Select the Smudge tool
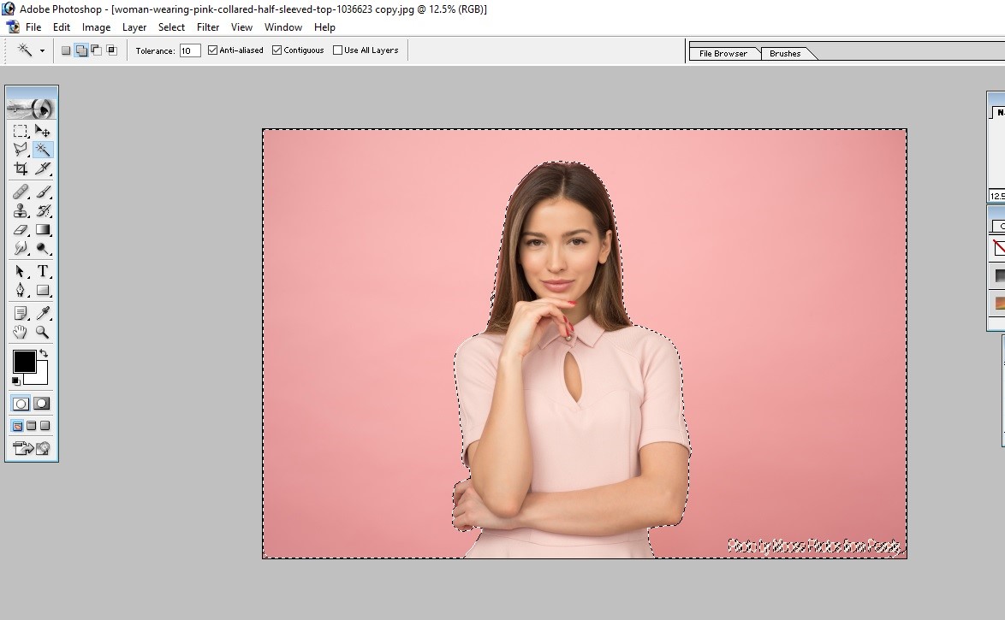1005x620 pixels. click(21, 248)
